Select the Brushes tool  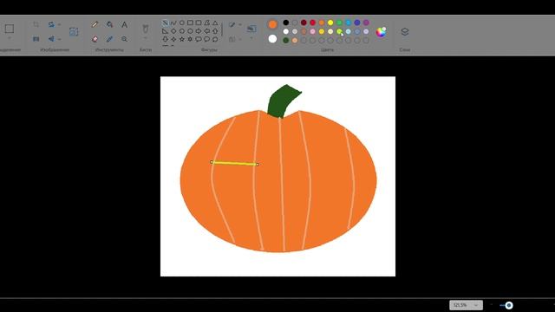pyautogui.click(x=145, y=29)
